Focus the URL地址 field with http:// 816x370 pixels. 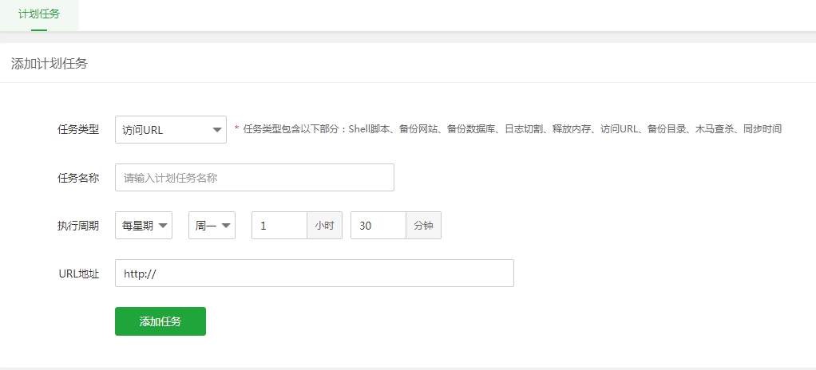pos(314,274)
